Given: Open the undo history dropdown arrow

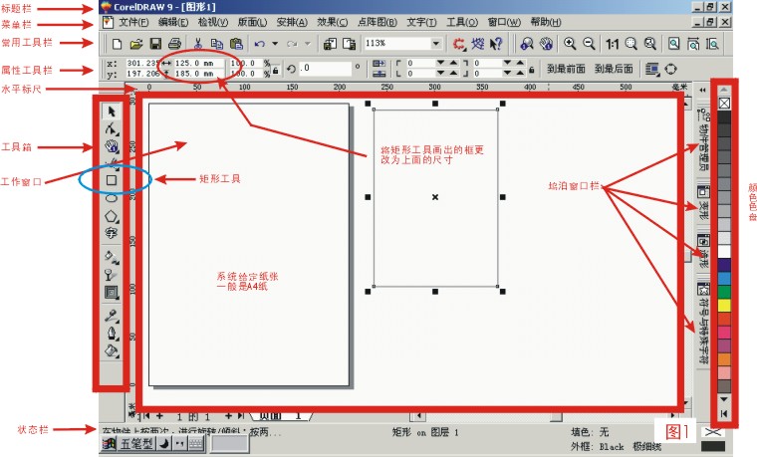Looking at the screenshot, I should (x=275, y=44).
